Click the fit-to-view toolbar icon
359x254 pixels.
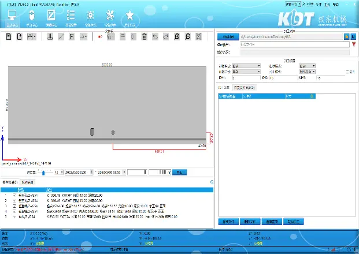(x=198, y=36)
